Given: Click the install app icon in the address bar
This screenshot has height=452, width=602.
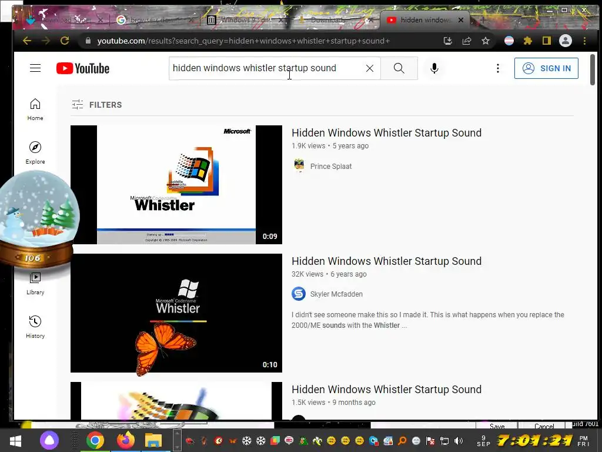Looking at the screenshot, I should [x=447, y=41].
